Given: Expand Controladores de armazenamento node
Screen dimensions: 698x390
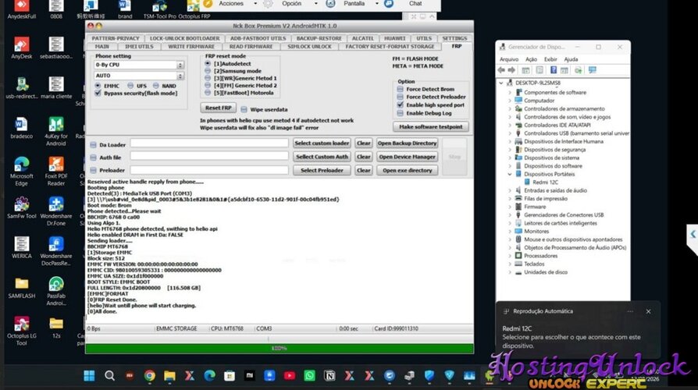Looking at the screenshot, I should [x=510, y=109].
